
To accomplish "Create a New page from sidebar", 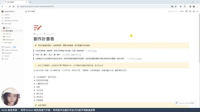I will (x=8, y=23).
